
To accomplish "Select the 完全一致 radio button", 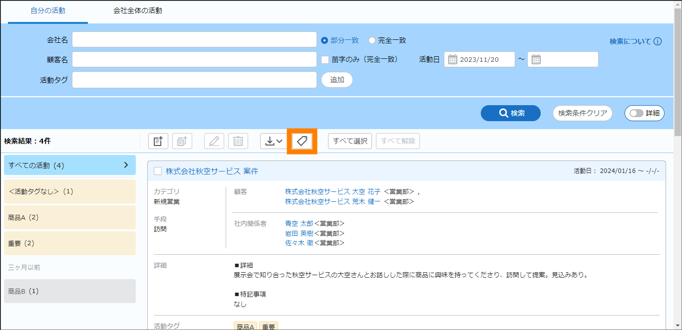I will click(372, 40).
